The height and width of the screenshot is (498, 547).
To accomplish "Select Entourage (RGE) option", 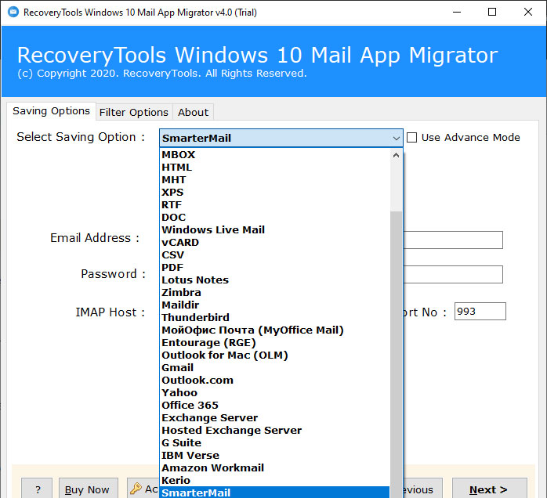I will [x=275, y=343].
